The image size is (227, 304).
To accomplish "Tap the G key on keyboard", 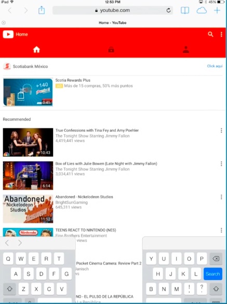I will [x=66, y=274].
